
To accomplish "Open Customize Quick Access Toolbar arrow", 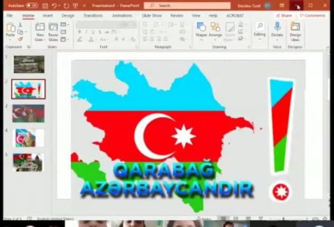I will [x=84, y=6].
